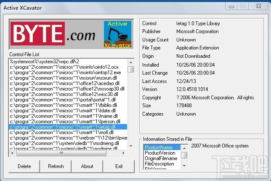The image size is (271, 181).
Task: Click the info list scroll up arrow
Action: click(x=184, y=148)
